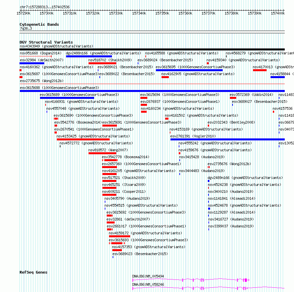The height and width of the screenshot is (292, 294).
Task: Open variant esv32861 (deSmith2007)
Action: coord(128,219)
